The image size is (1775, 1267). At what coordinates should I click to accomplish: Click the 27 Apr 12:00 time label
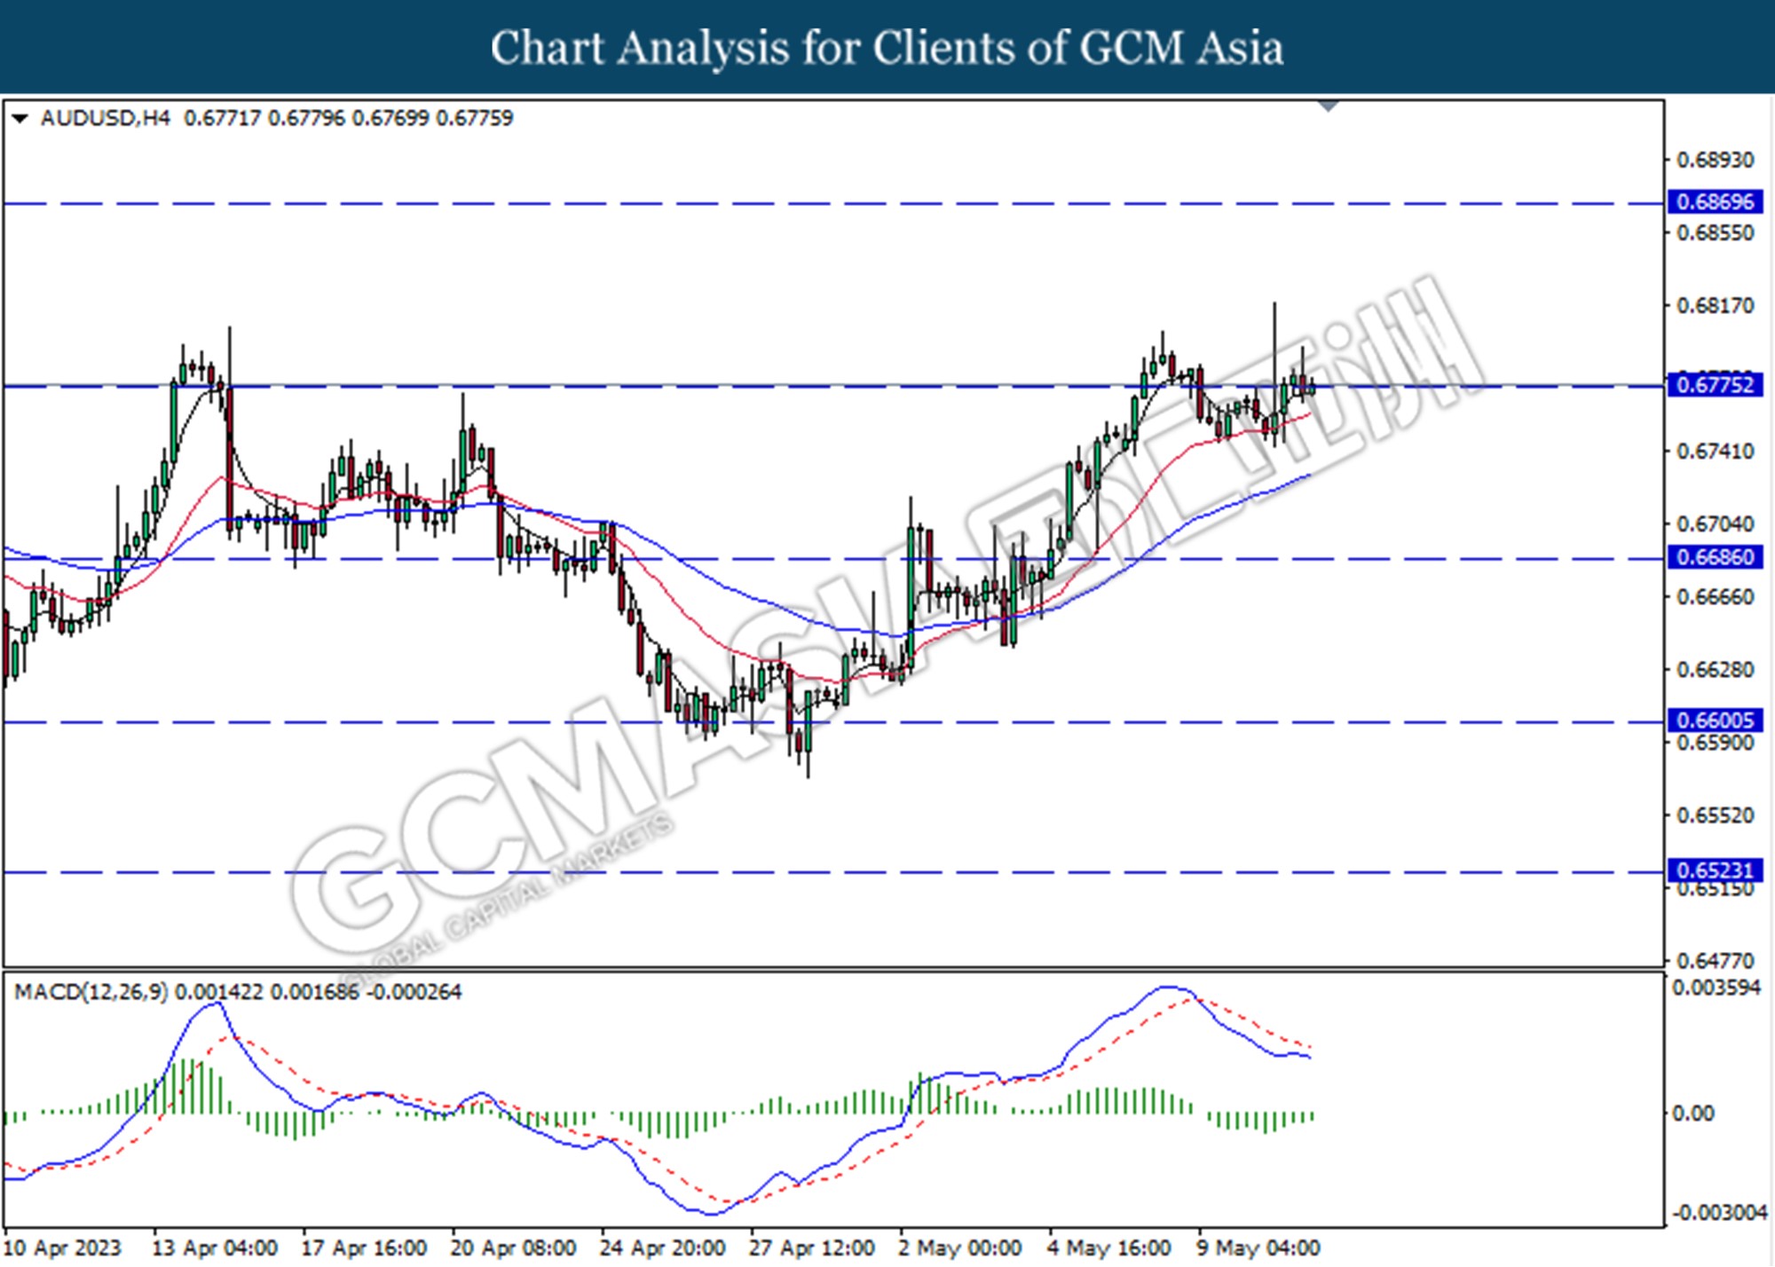[811, 1248]
